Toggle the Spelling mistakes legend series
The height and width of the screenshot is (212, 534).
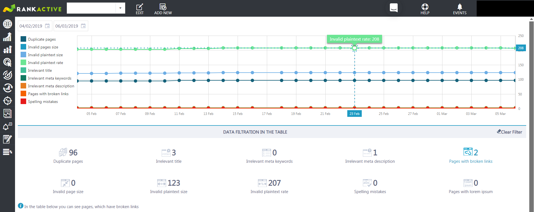click(x=39, y=102)
